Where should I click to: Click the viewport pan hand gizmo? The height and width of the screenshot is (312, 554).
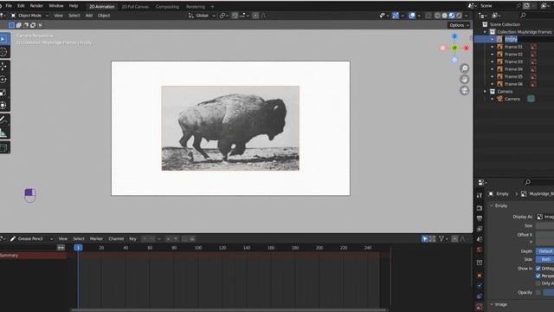(x=464, y=79)
